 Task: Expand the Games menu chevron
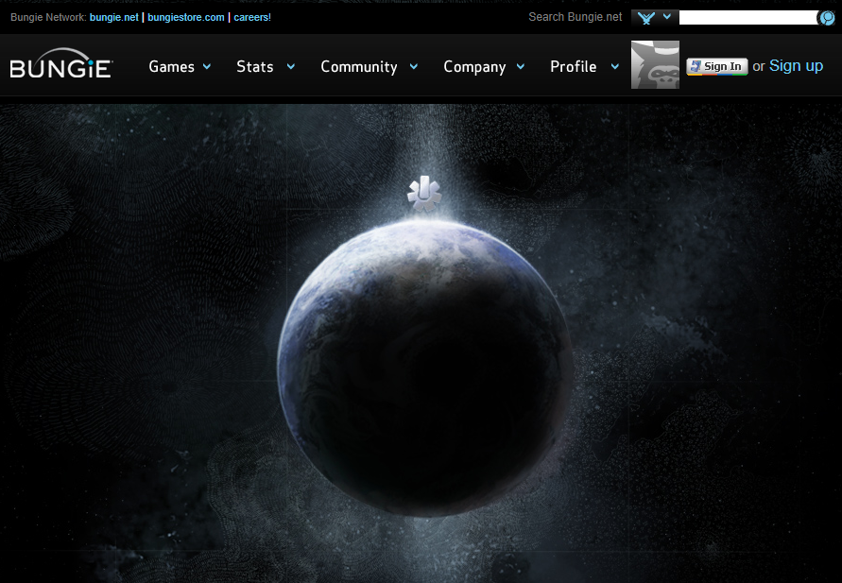coord(207,66)
